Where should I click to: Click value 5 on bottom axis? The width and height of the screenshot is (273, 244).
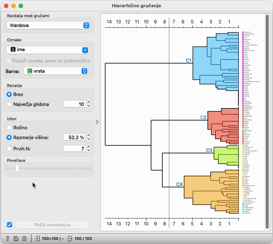pyautogui.click(x=192, y=224)
